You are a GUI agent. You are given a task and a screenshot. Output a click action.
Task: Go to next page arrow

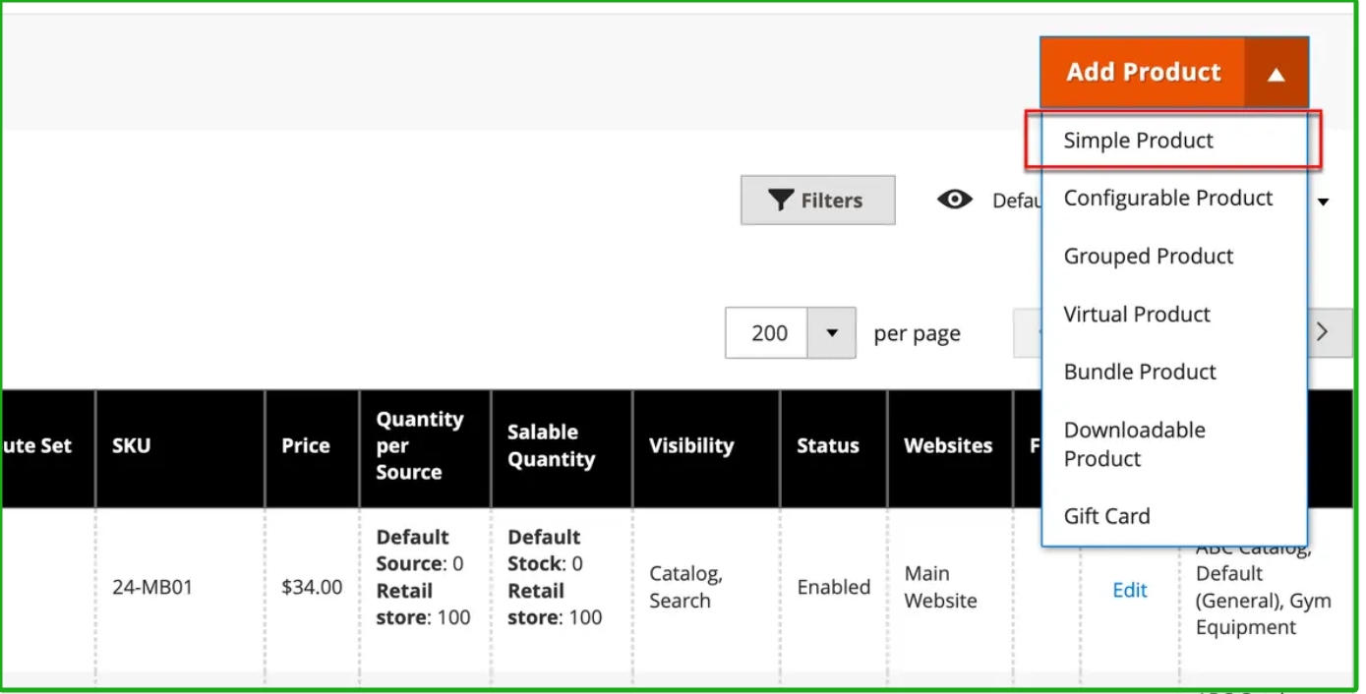tap(1322, 332)
